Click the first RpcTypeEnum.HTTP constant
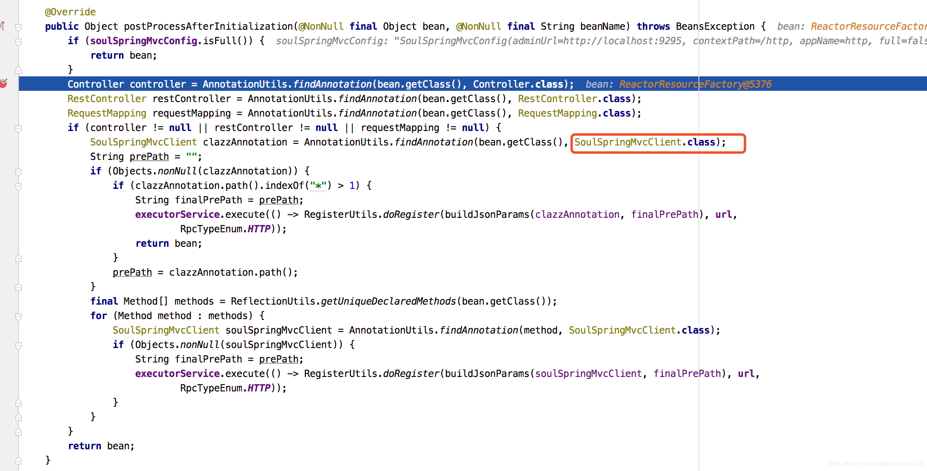Image resolution: width=927 pixels, height=471 pixels. point(225,229)
